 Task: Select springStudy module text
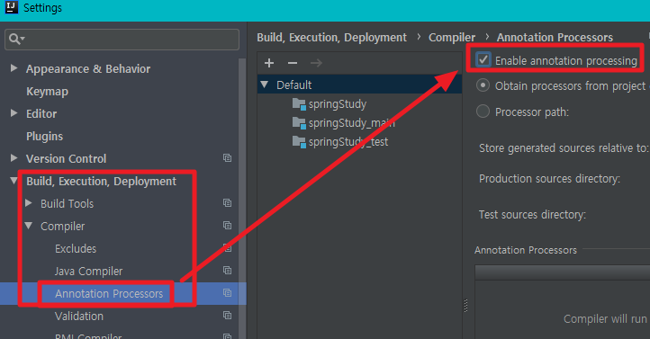(338, 104)
